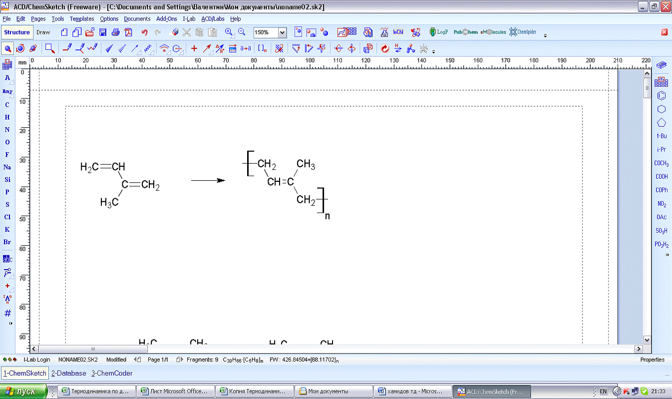The width and height of the screenshot is (672, 399).
Task: Expand the top toolbar overflow options arrow
Action: point(545,35)
